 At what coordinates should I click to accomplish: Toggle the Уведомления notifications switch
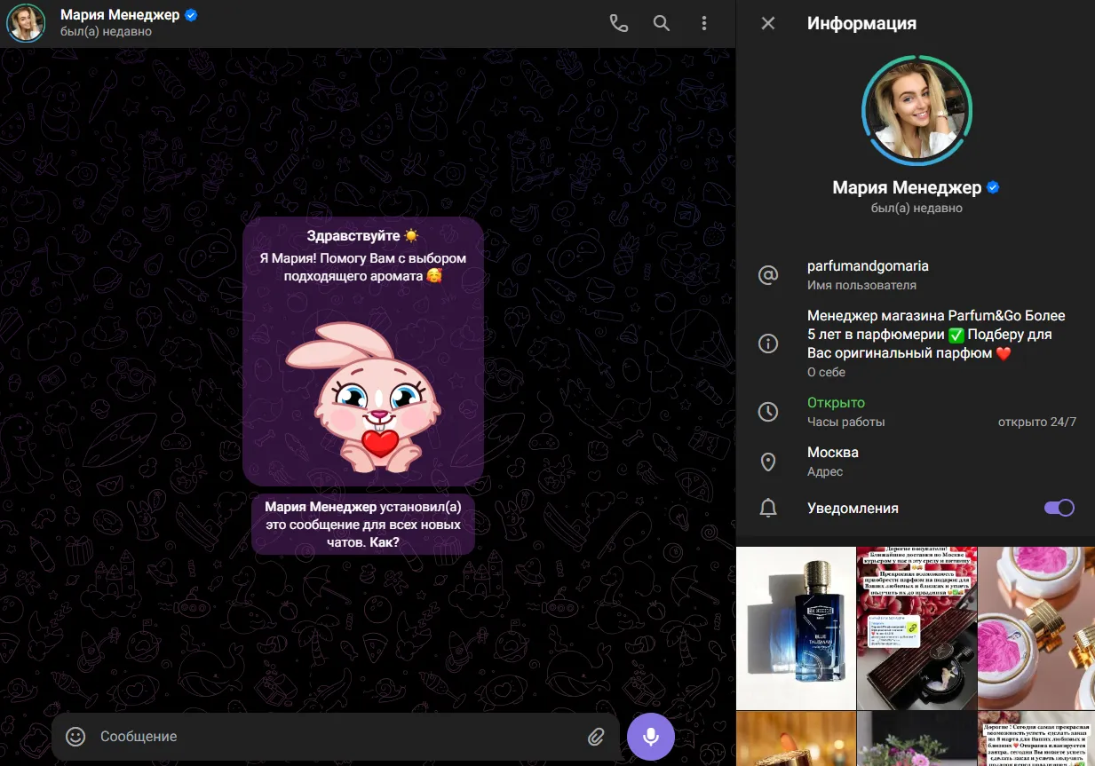[1059, 508]
